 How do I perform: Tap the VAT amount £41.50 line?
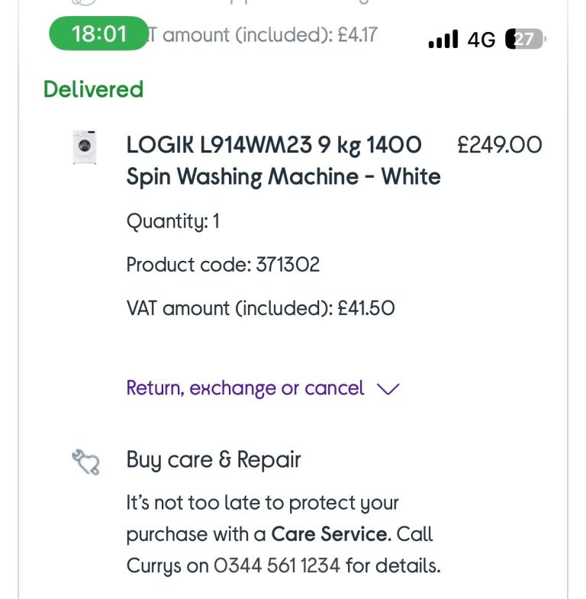point(260,308)
